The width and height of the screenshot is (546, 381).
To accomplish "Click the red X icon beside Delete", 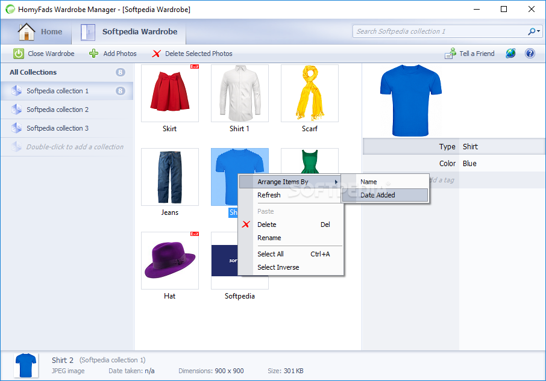I will pyautogui.click(x=246, y=225).
